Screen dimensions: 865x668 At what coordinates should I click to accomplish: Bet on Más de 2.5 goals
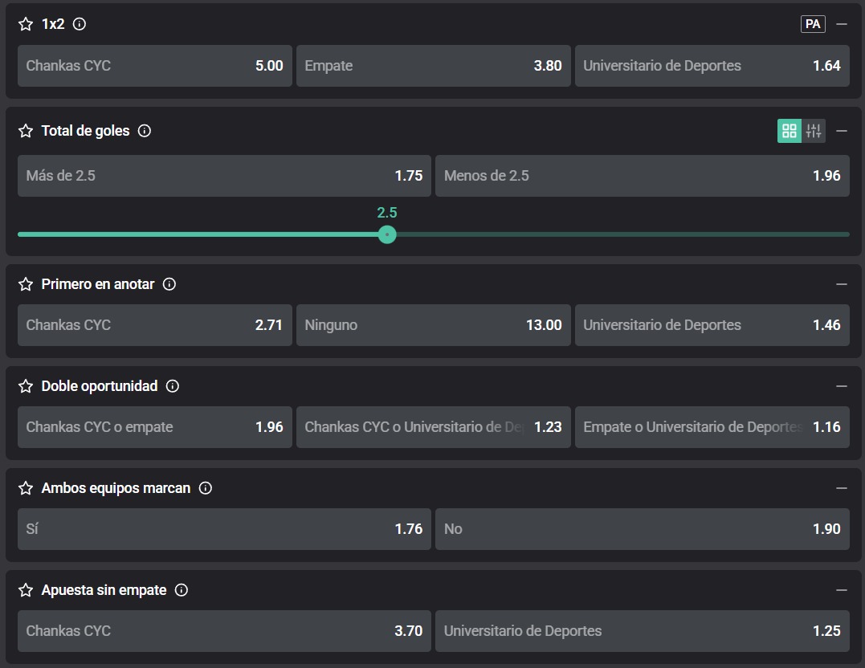[224, 176]
